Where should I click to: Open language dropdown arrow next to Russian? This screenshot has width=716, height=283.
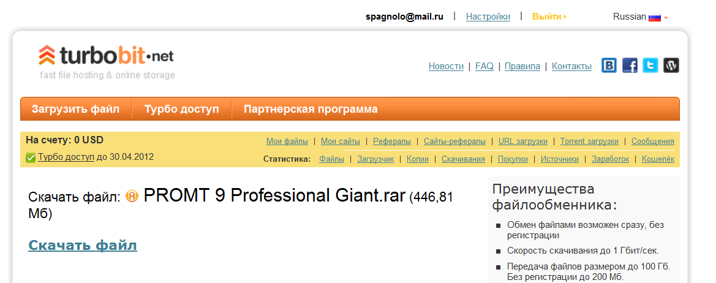click(x=666, y=18)
